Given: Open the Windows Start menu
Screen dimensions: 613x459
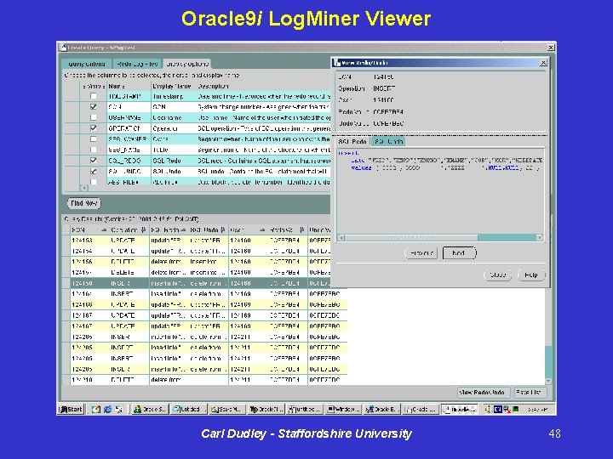Looking at the screenshot, I should tap(72, 409).
